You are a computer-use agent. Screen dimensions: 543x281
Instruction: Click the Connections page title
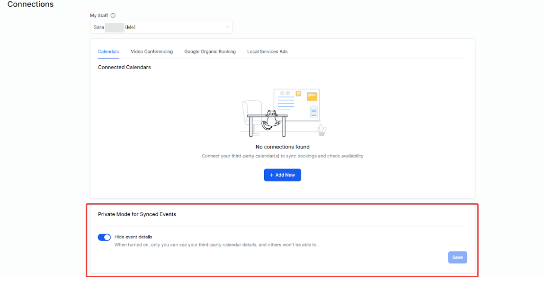coord(30,4)
